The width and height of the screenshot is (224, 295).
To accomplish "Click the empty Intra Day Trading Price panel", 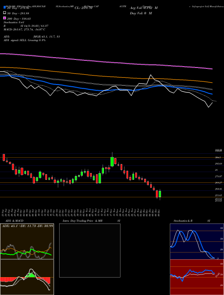I will [90, 250].
